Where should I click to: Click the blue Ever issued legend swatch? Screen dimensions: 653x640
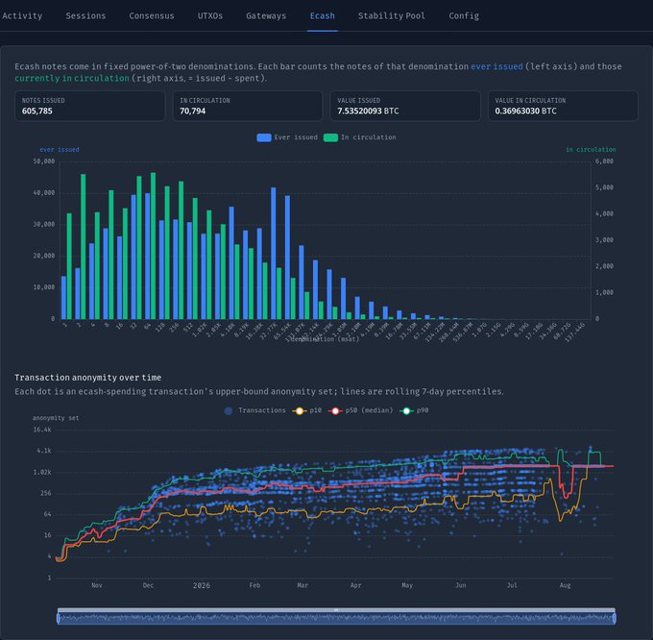(264, 137)
